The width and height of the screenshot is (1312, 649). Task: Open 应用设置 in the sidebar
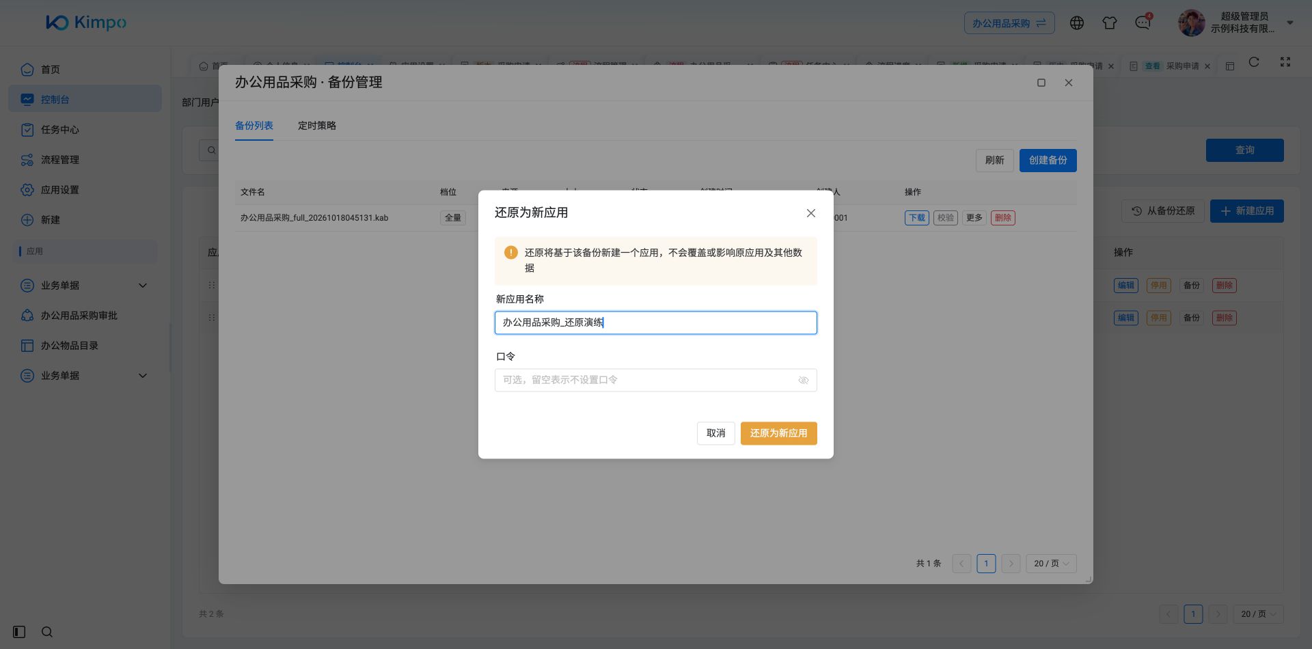[x=85, y=190]
